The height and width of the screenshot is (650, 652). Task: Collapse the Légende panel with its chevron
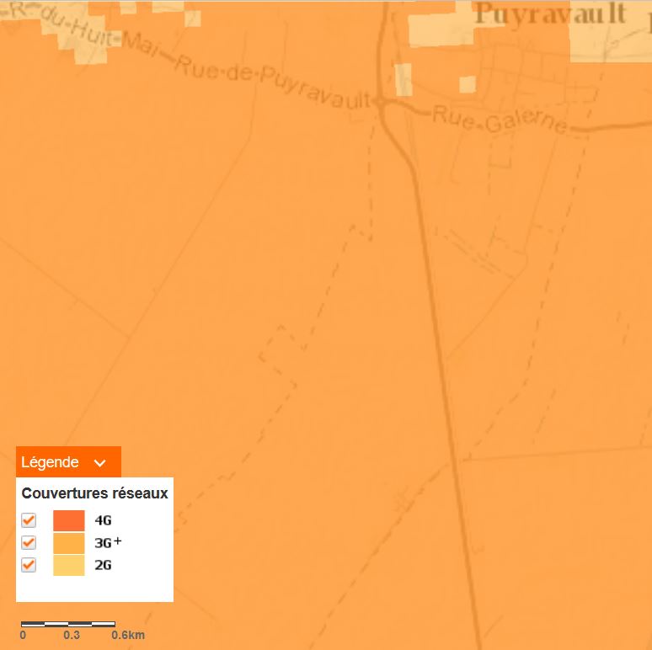click(x=100, y=462)
